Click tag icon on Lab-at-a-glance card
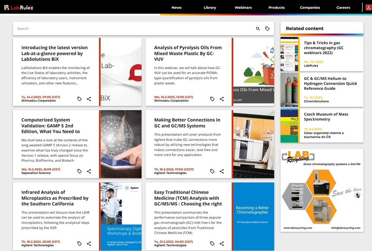372x251 pixels. click(x=79, y=99)
